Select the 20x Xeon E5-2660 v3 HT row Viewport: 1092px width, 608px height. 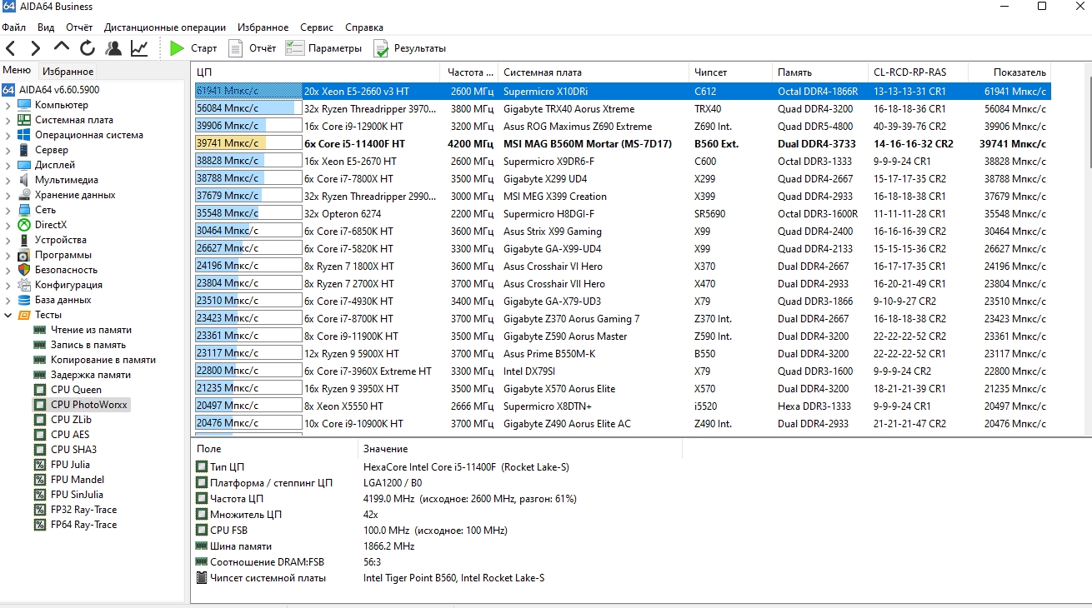[x=621, y=92]
